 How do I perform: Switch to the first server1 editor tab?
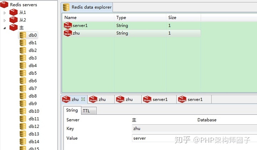159,99
